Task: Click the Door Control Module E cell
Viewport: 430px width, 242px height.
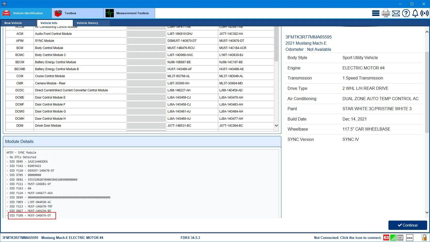Action: [80, 98]
